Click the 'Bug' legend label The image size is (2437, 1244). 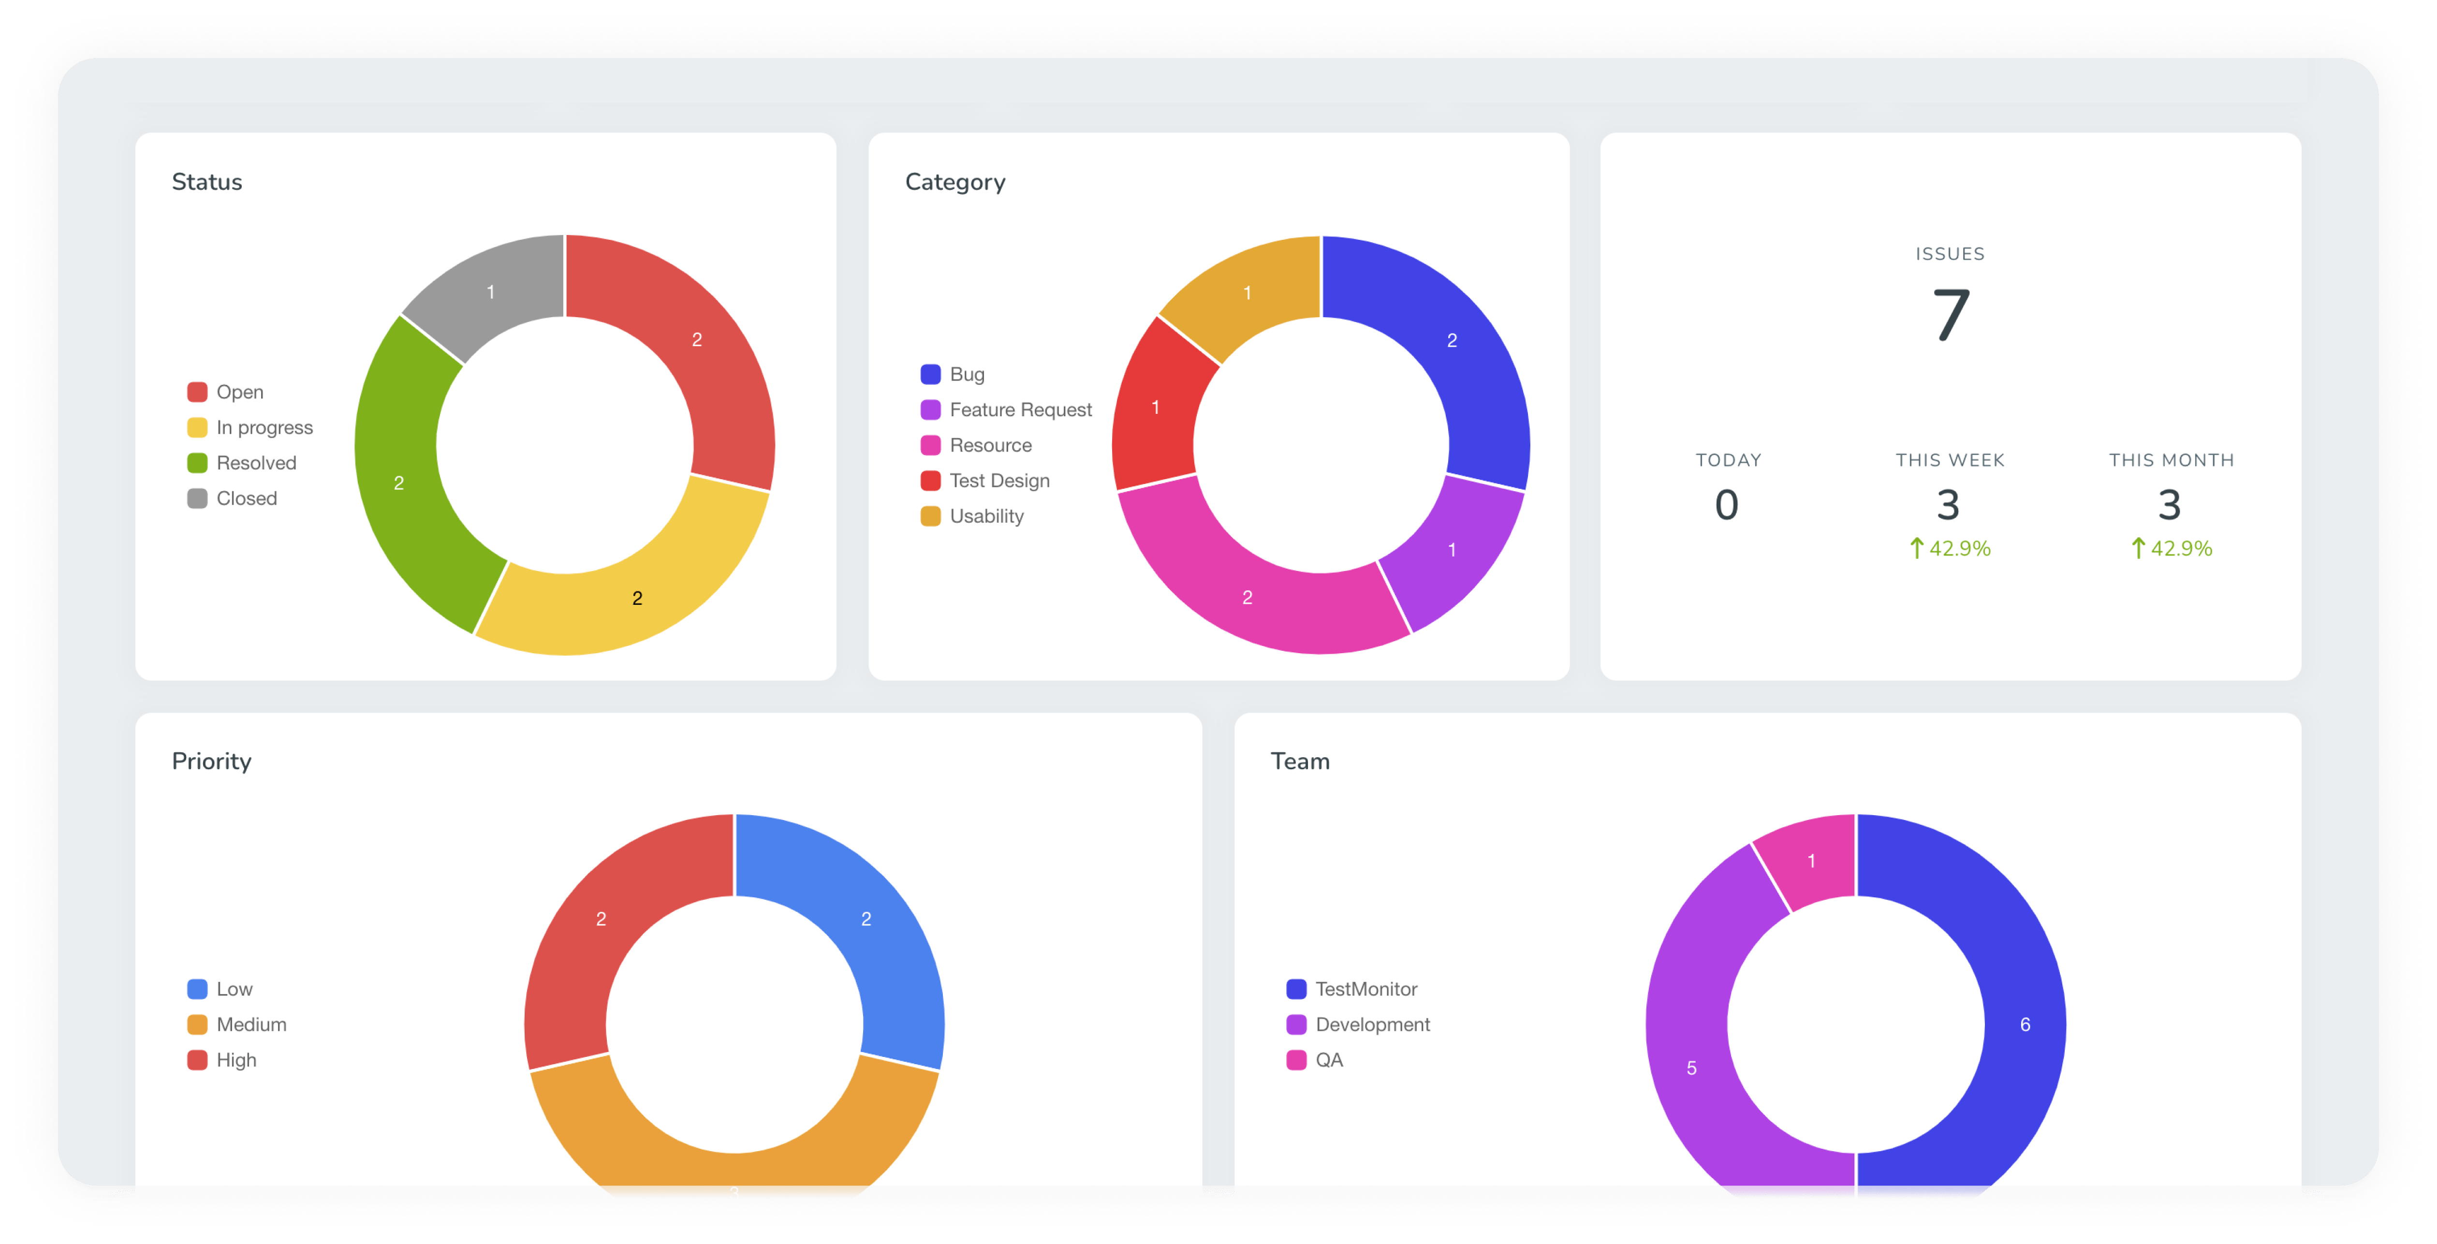[968, 375]
